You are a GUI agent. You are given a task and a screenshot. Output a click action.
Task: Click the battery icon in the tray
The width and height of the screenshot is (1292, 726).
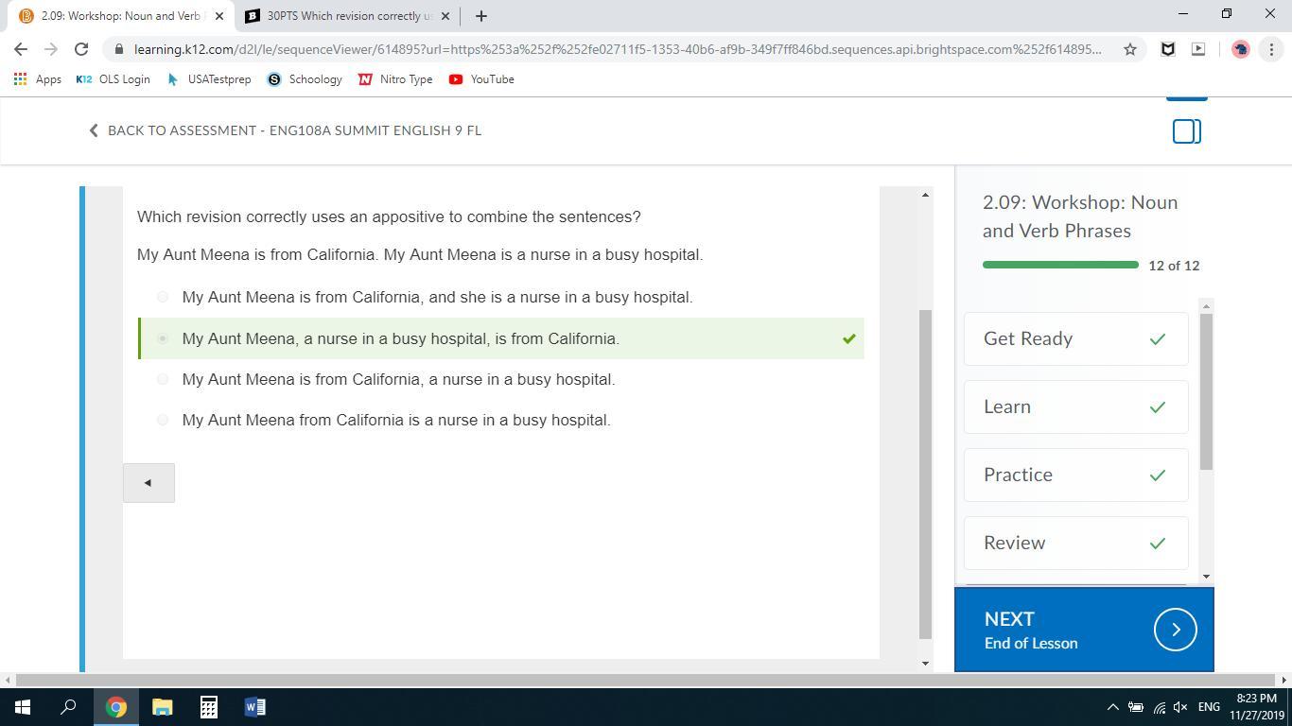[1136, 707]
